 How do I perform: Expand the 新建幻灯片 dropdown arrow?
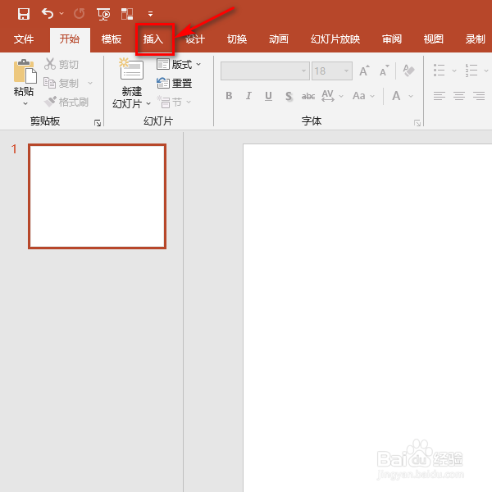148,104
